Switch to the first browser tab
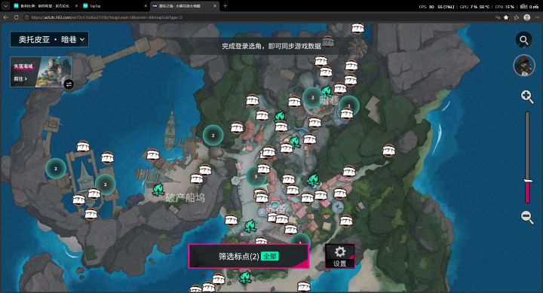Screen dimensions: 543x293 pos(46,6)
